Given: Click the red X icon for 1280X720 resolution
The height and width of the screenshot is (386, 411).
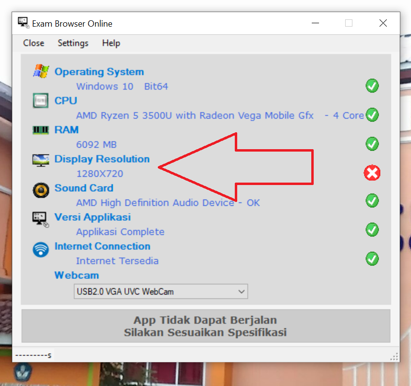Looking at the screenshot, I should coord(372,173).
